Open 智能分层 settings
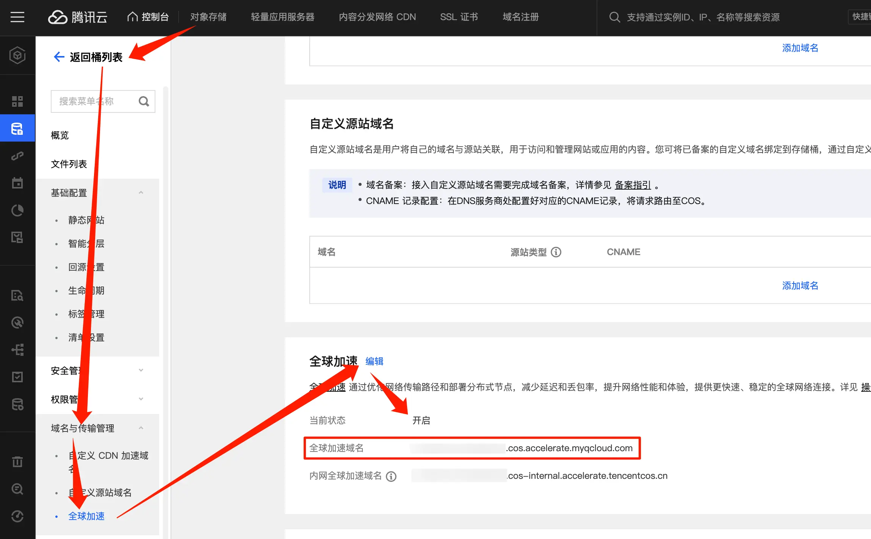 (86, 243)
